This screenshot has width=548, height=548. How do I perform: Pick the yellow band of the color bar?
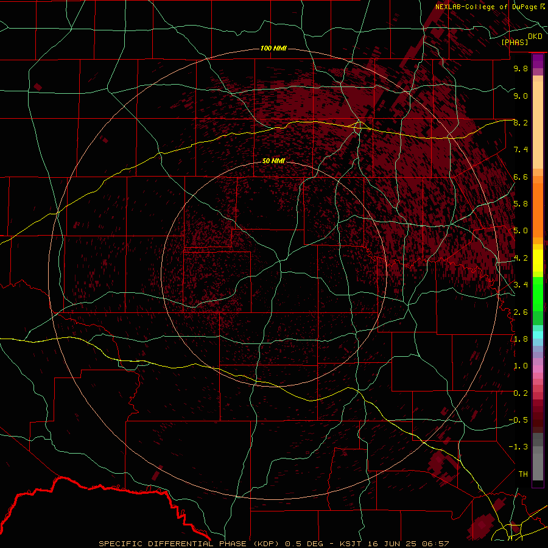click(x=538, y=261)
